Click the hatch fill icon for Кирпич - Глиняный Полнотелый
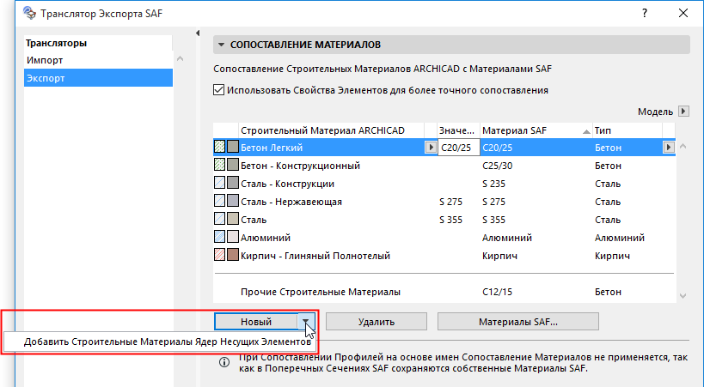704x387 pixels. coord(219,255)
